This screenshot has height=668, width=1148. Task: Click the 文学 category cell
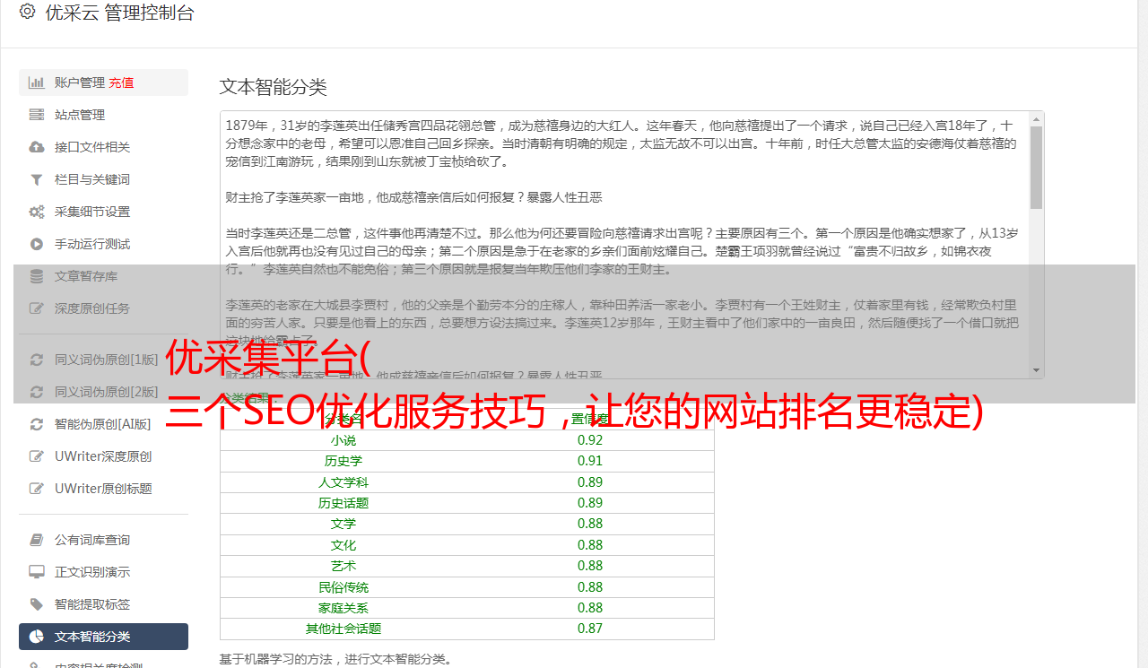click(343, 524)
